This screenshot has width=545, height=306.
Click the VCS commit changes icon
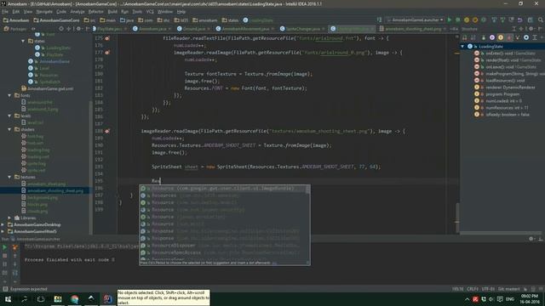(x=502, y=20)
